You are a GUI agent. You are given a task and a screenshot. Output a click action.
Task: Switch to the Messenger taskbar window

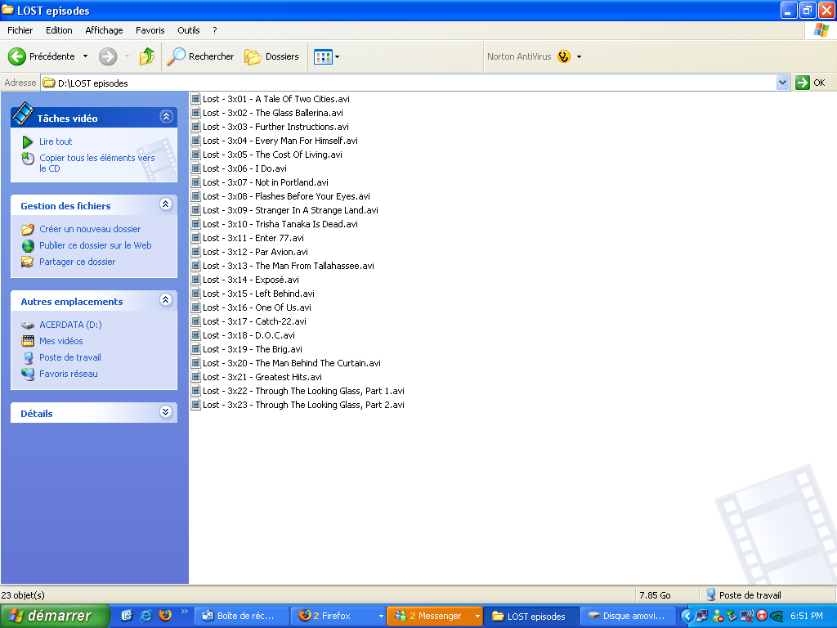pos(433,616)
